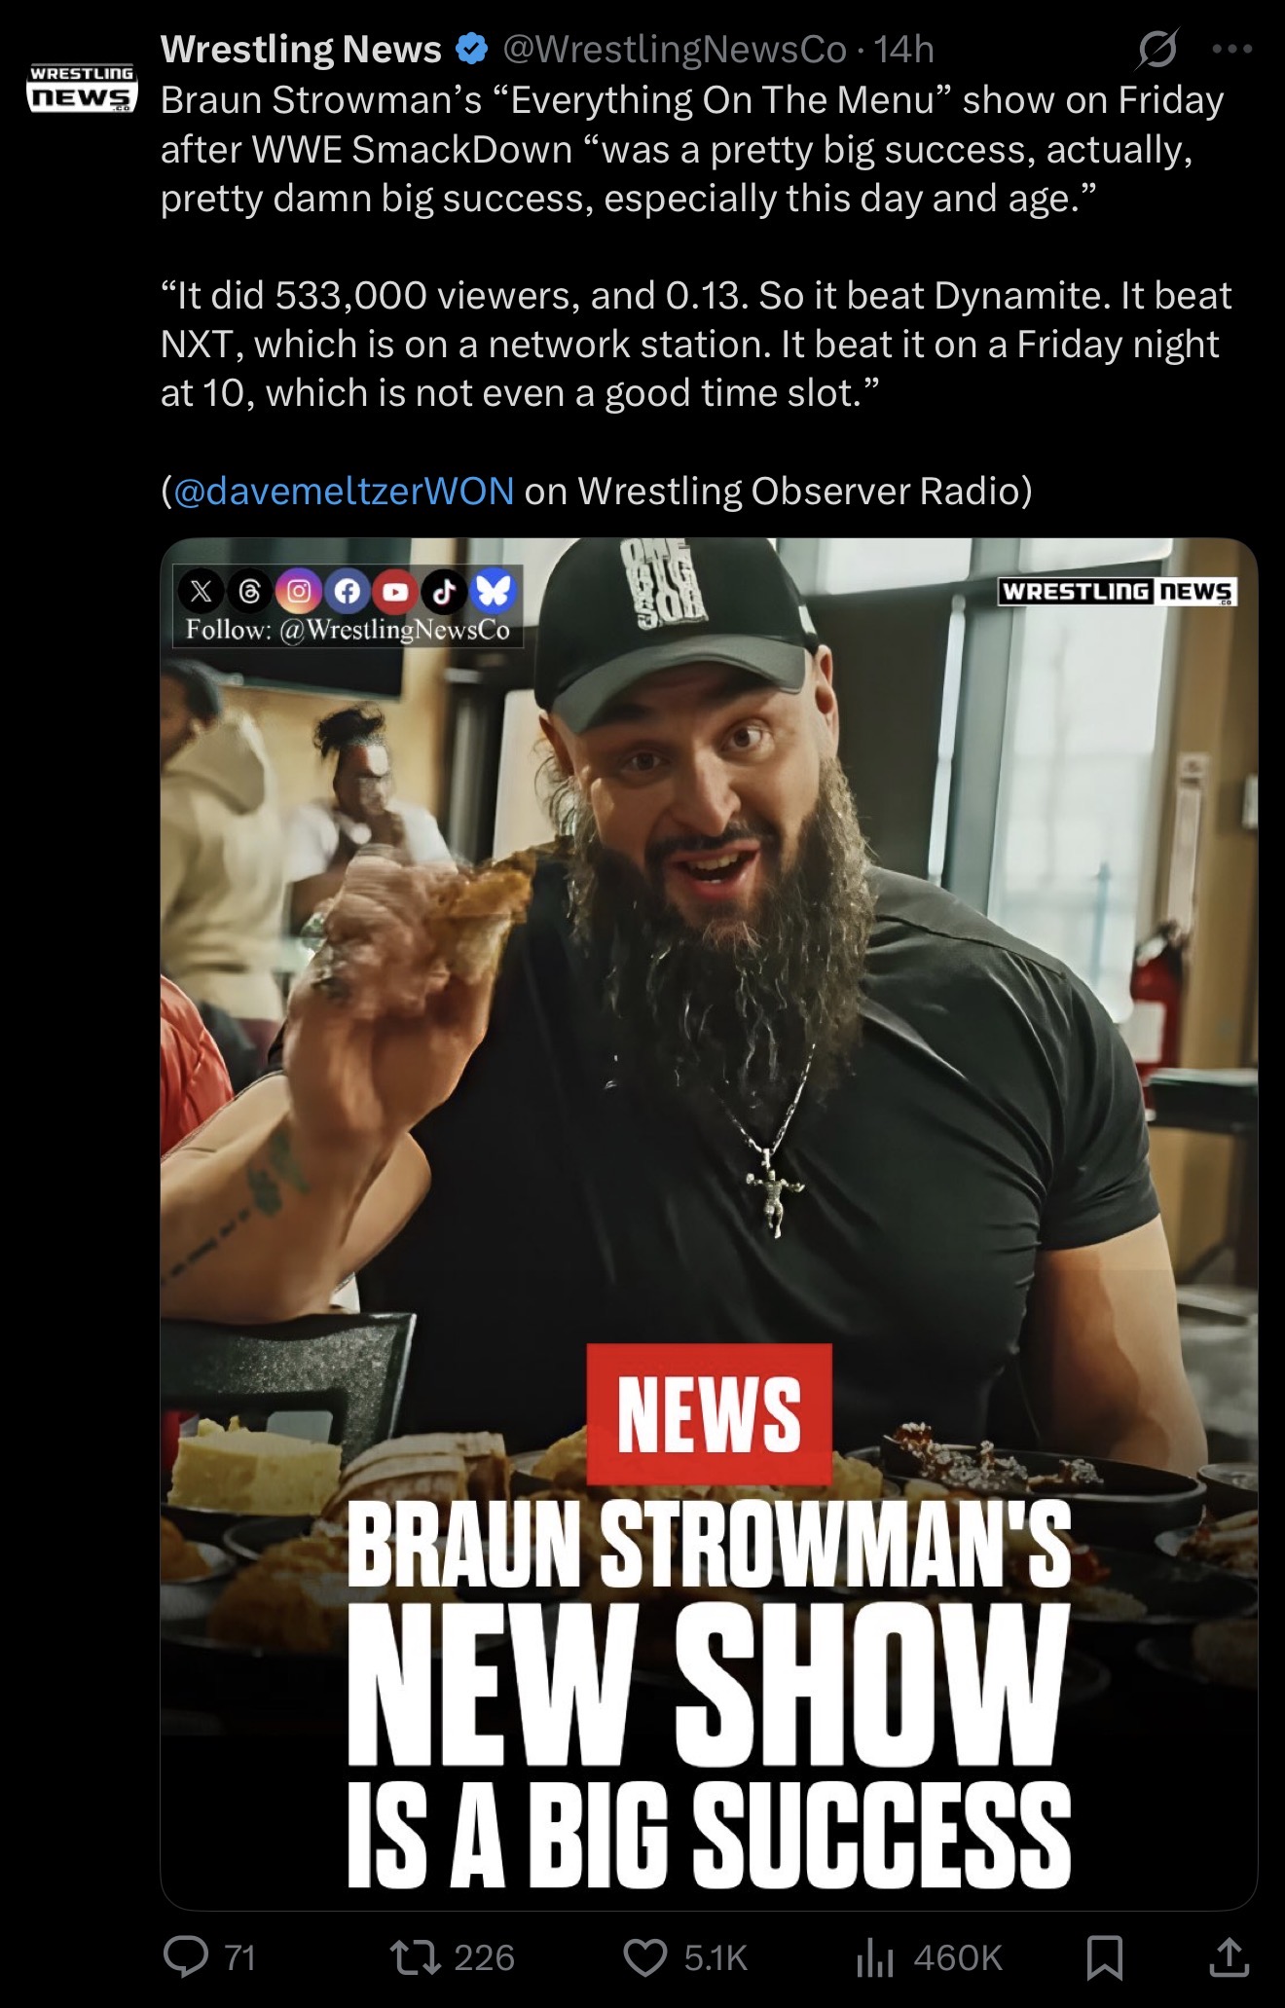
Task: Tap the 71 replies count
Action: tap(239, 1957)
